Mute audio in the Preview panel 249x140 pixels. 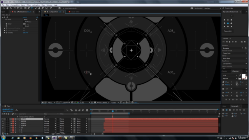click(x=245, y=42)
